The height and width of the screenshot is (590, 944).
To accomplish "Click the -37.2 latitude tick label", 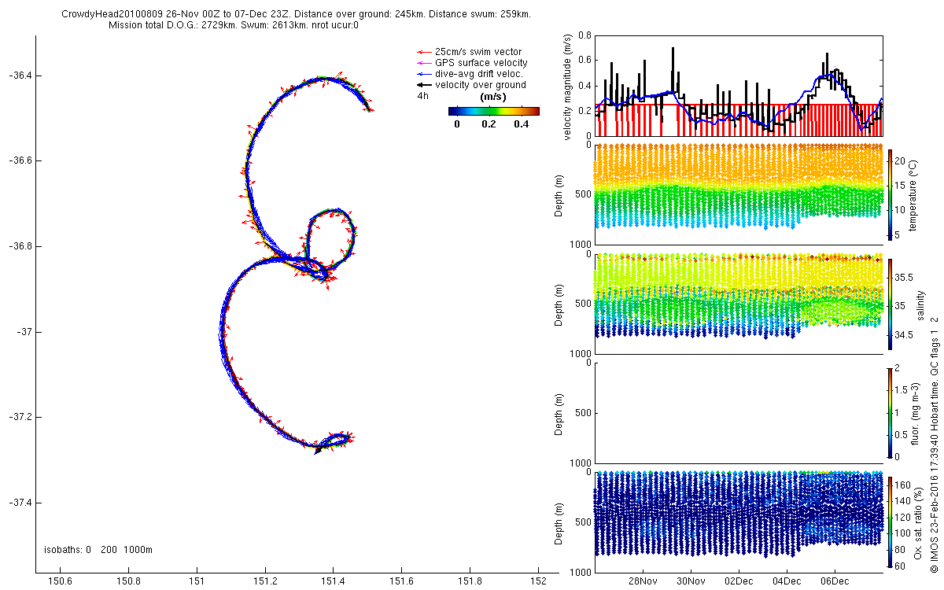I will pyautogui.click(x=19, y=417).
